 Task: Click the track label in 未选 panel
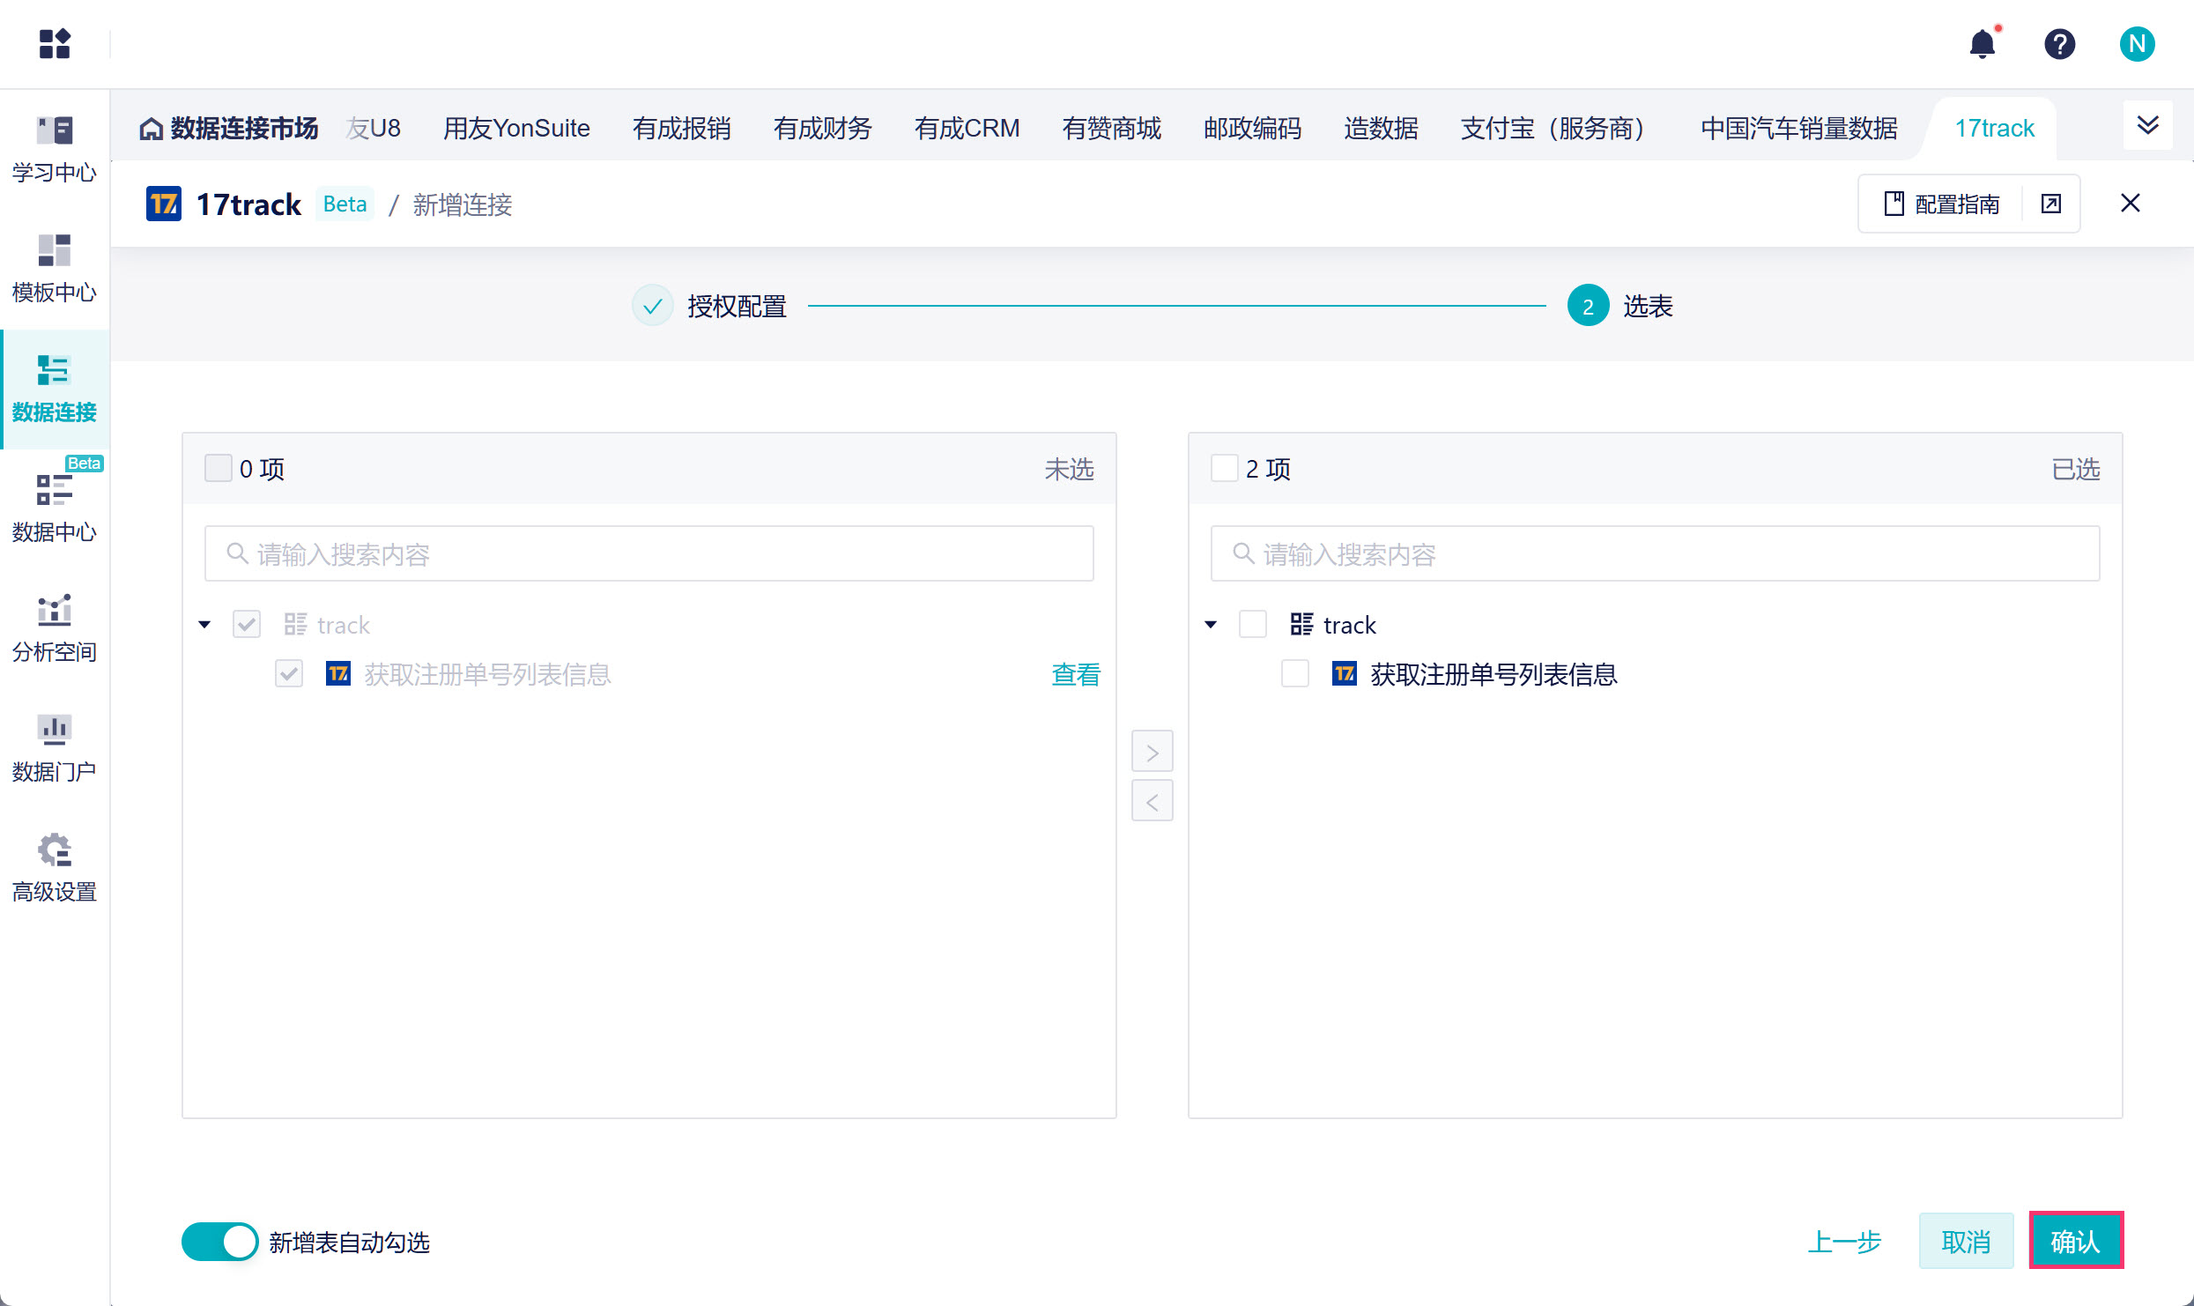pos(344,625)
